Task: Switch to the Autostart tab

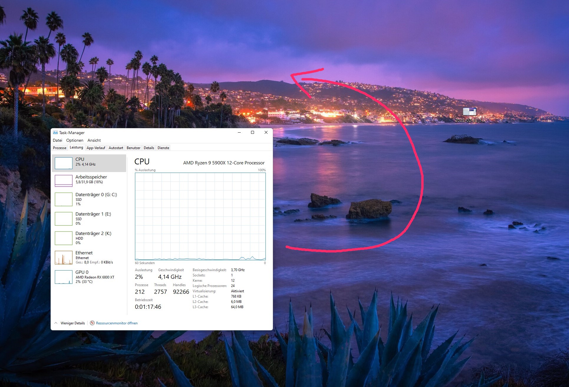Action: pyautogui.click(x=116, y=148)
